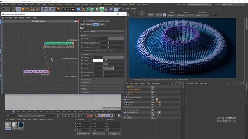Toggle the Z axis lock
This screenshot has height=139, width=248.
point(53,9)
